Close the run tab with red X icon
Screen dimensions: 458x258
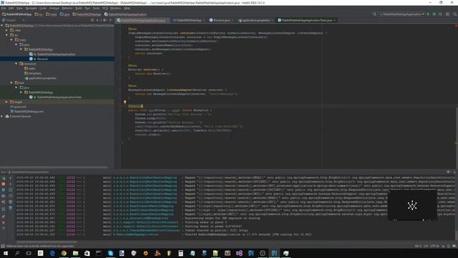pos(4,222)
